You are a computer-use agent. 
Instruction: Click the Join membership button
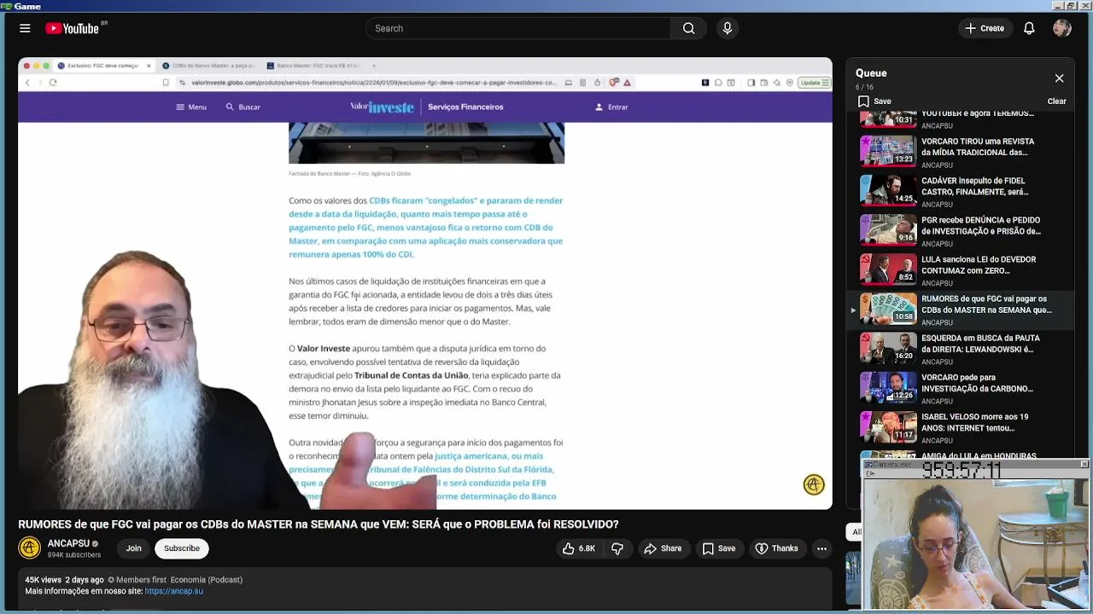(x=133, y=548)
